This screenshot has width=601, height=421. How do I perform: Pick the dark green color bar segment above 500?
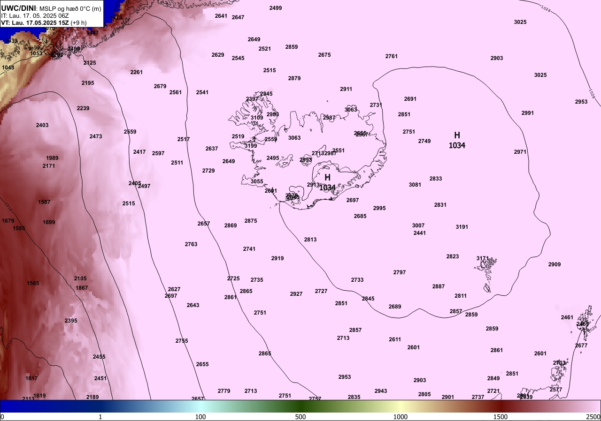coord(300,406)
